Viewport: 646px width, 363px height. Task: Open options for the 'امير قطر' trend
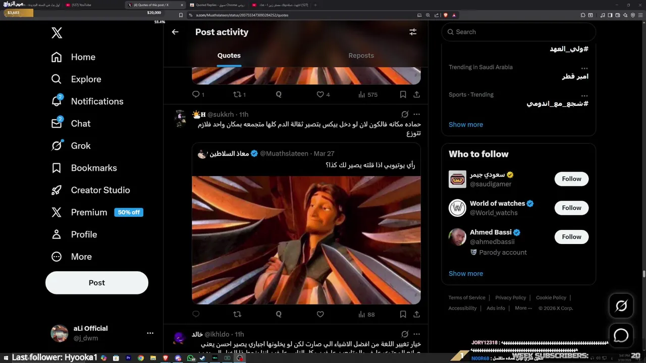[584, 68]
